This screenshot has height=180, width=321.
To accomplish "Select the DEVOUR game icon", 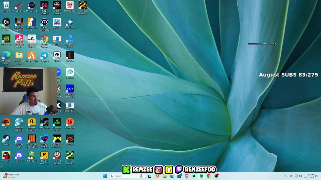I will tap(70, 140).
